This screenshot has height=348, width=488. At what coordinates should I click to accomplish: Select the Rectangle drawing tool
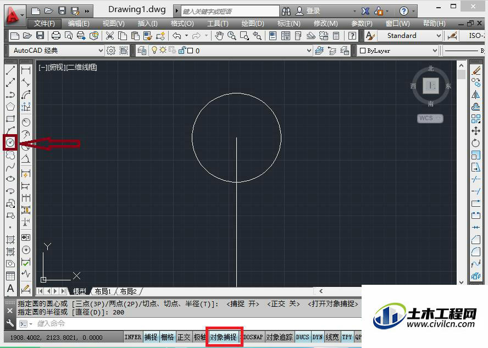point(10,119)
